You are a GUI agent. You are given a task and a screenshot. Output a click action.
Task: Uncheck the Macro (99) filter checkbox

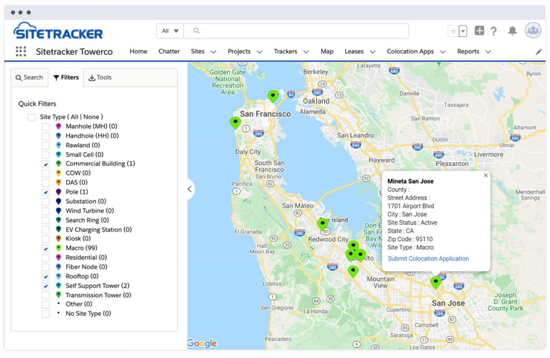pos(46,249)
